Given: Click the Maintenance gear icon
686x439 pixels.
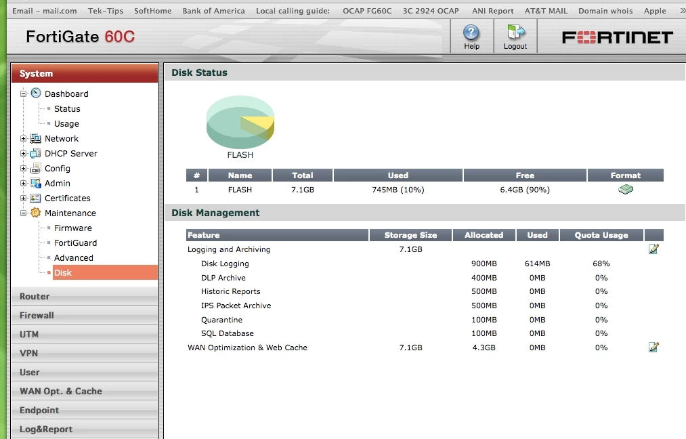Looking at the screenshot, I should 35,213.
